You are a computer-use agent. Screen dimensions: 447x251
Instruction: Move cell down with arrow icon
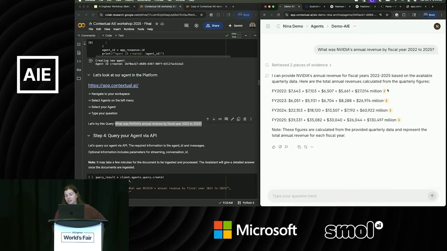tap(214, 119)
